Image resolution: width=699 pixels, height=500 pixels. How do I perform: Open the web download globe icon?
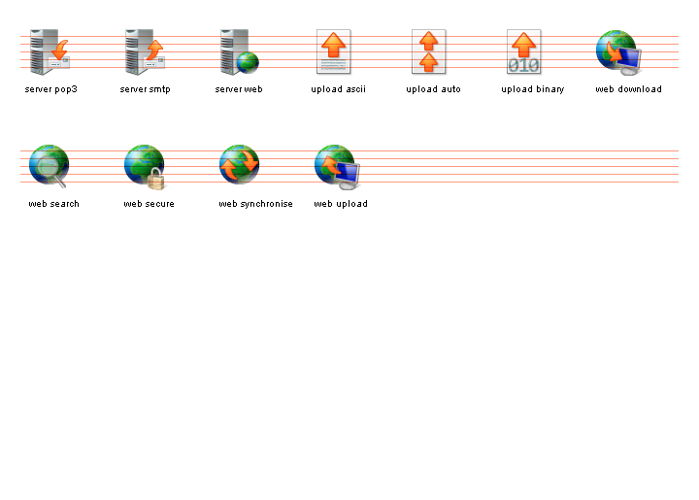coord(619,52)
